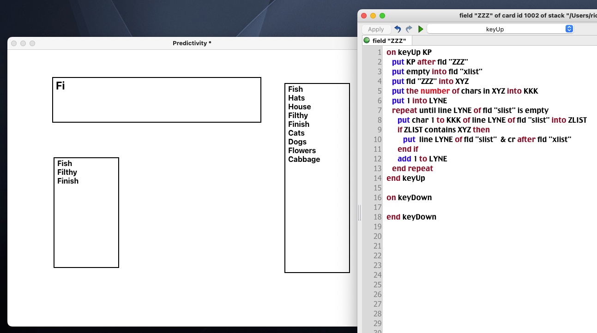Click the Predictivity window close button

pyautogui.click(x=14, y=43)
